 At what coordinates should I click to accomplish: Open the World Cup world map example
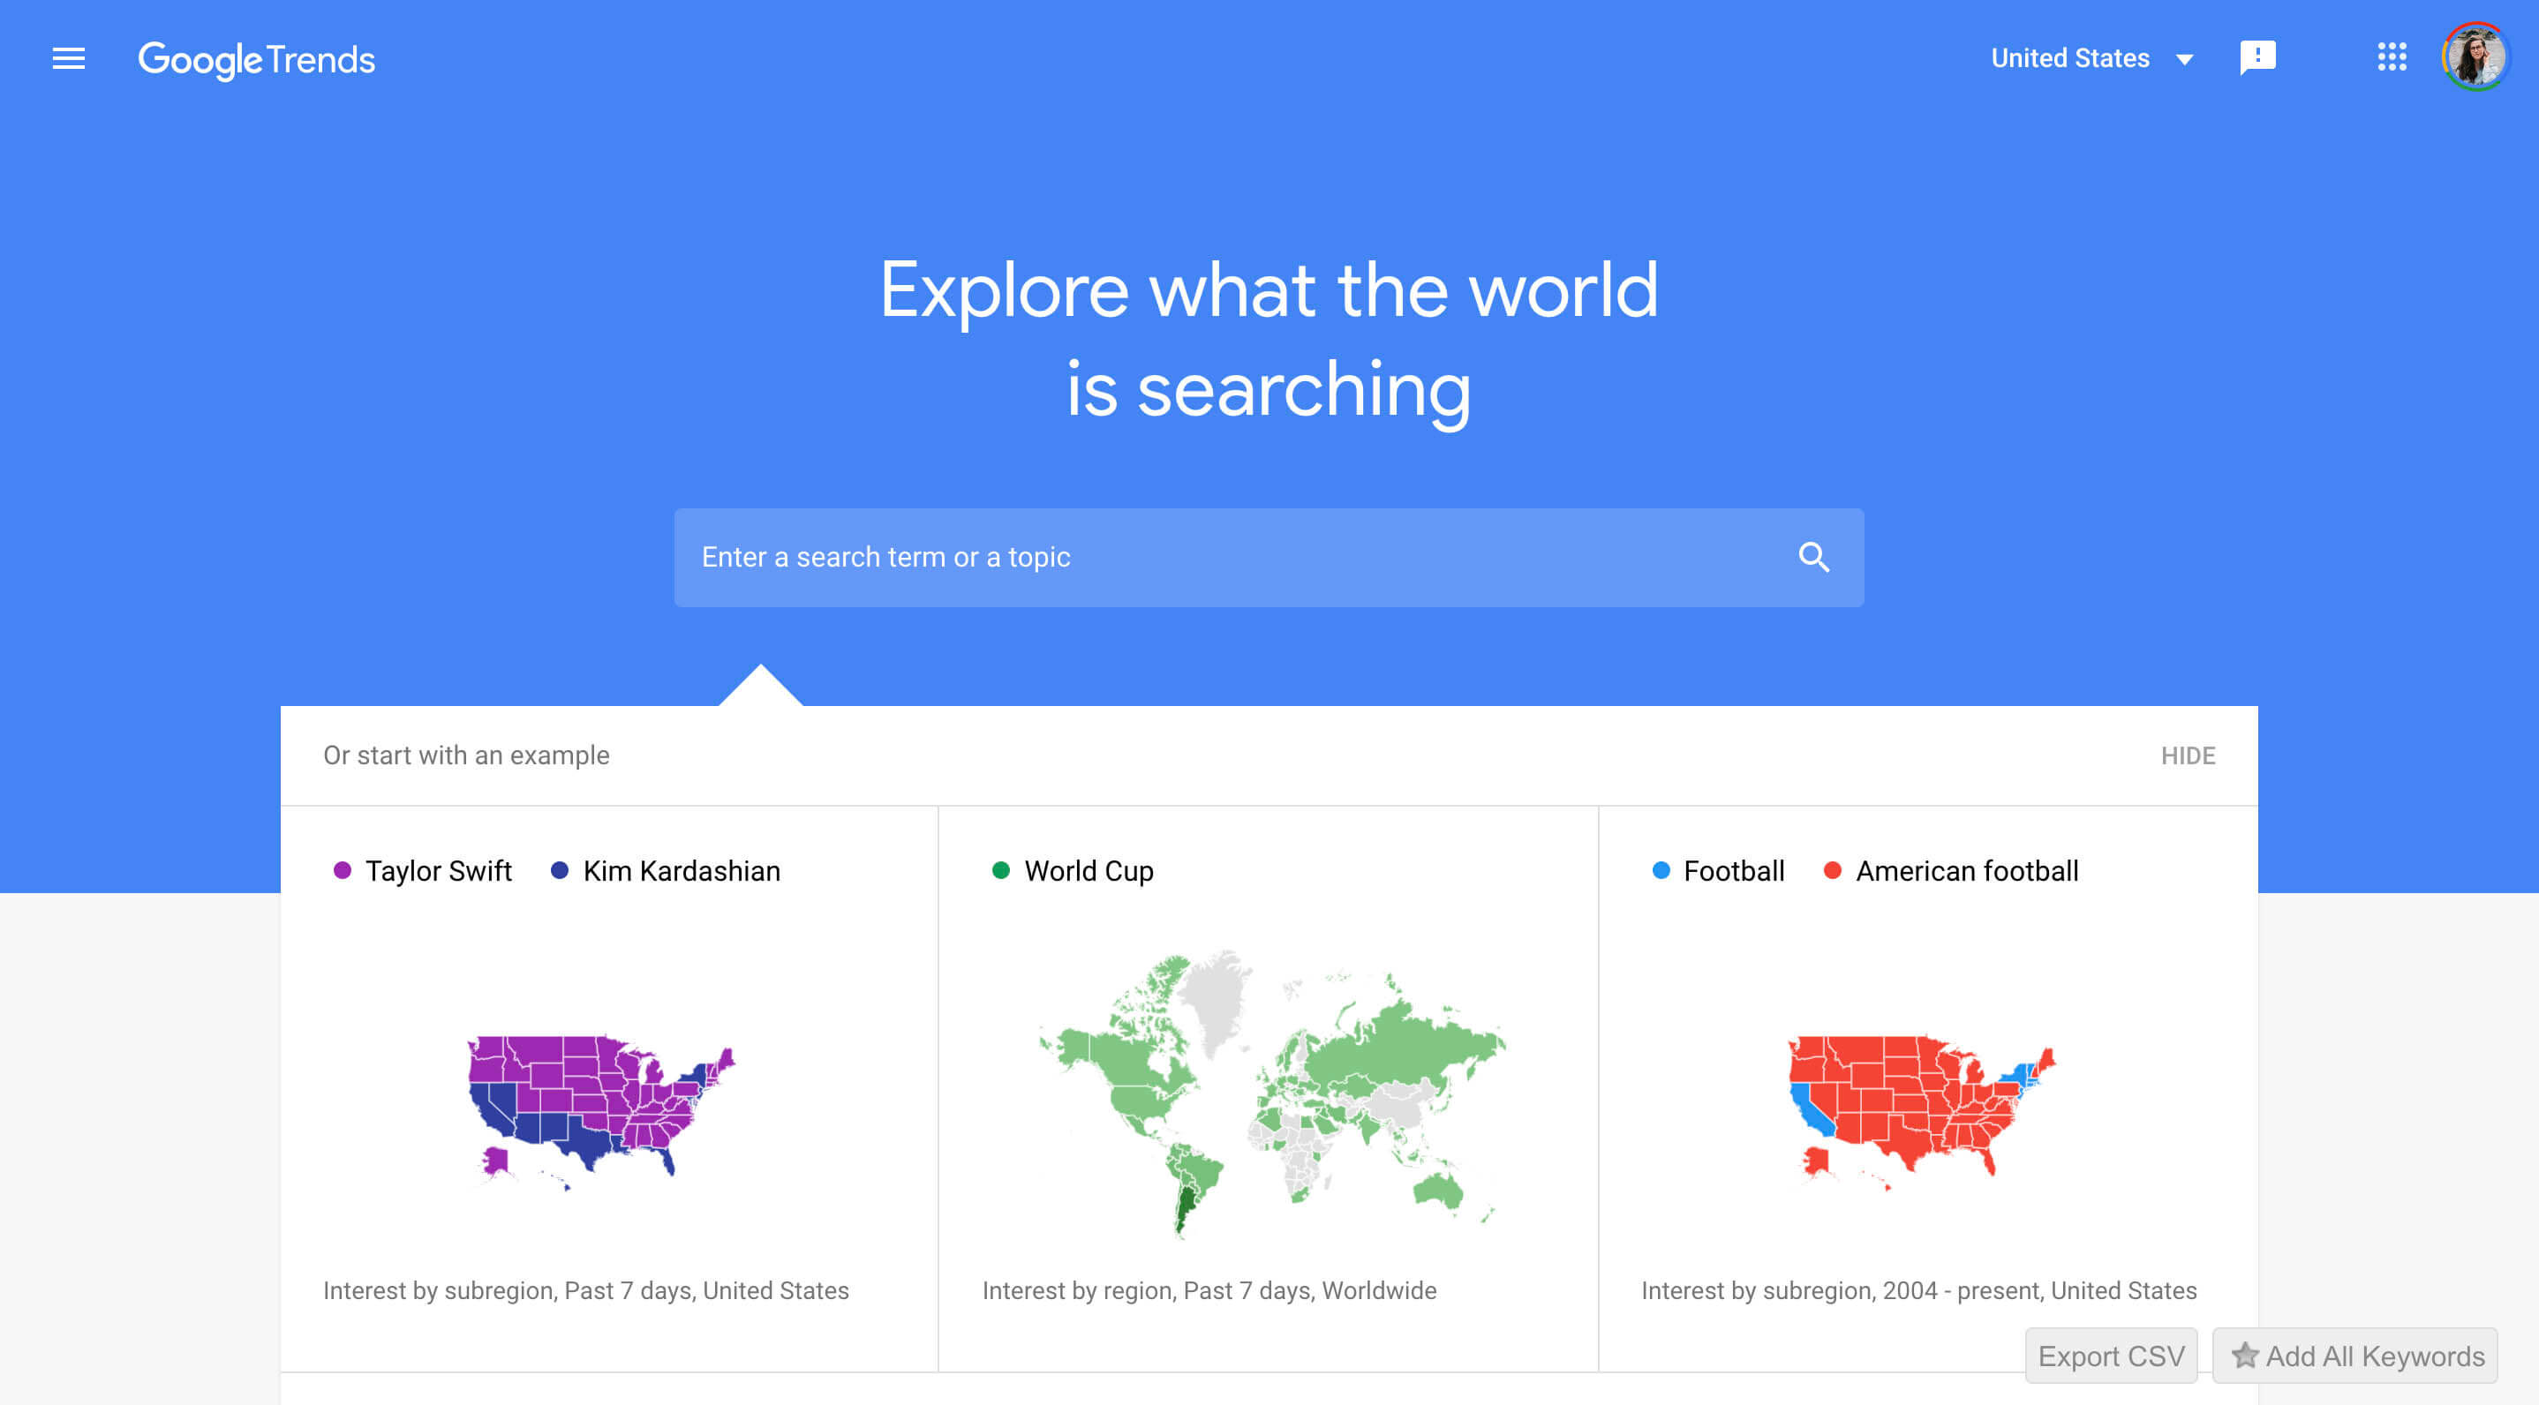(1271, 1093)
